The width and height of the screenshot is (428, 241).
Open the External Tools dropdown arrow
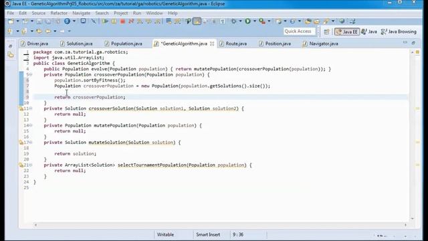pos(269,21)
